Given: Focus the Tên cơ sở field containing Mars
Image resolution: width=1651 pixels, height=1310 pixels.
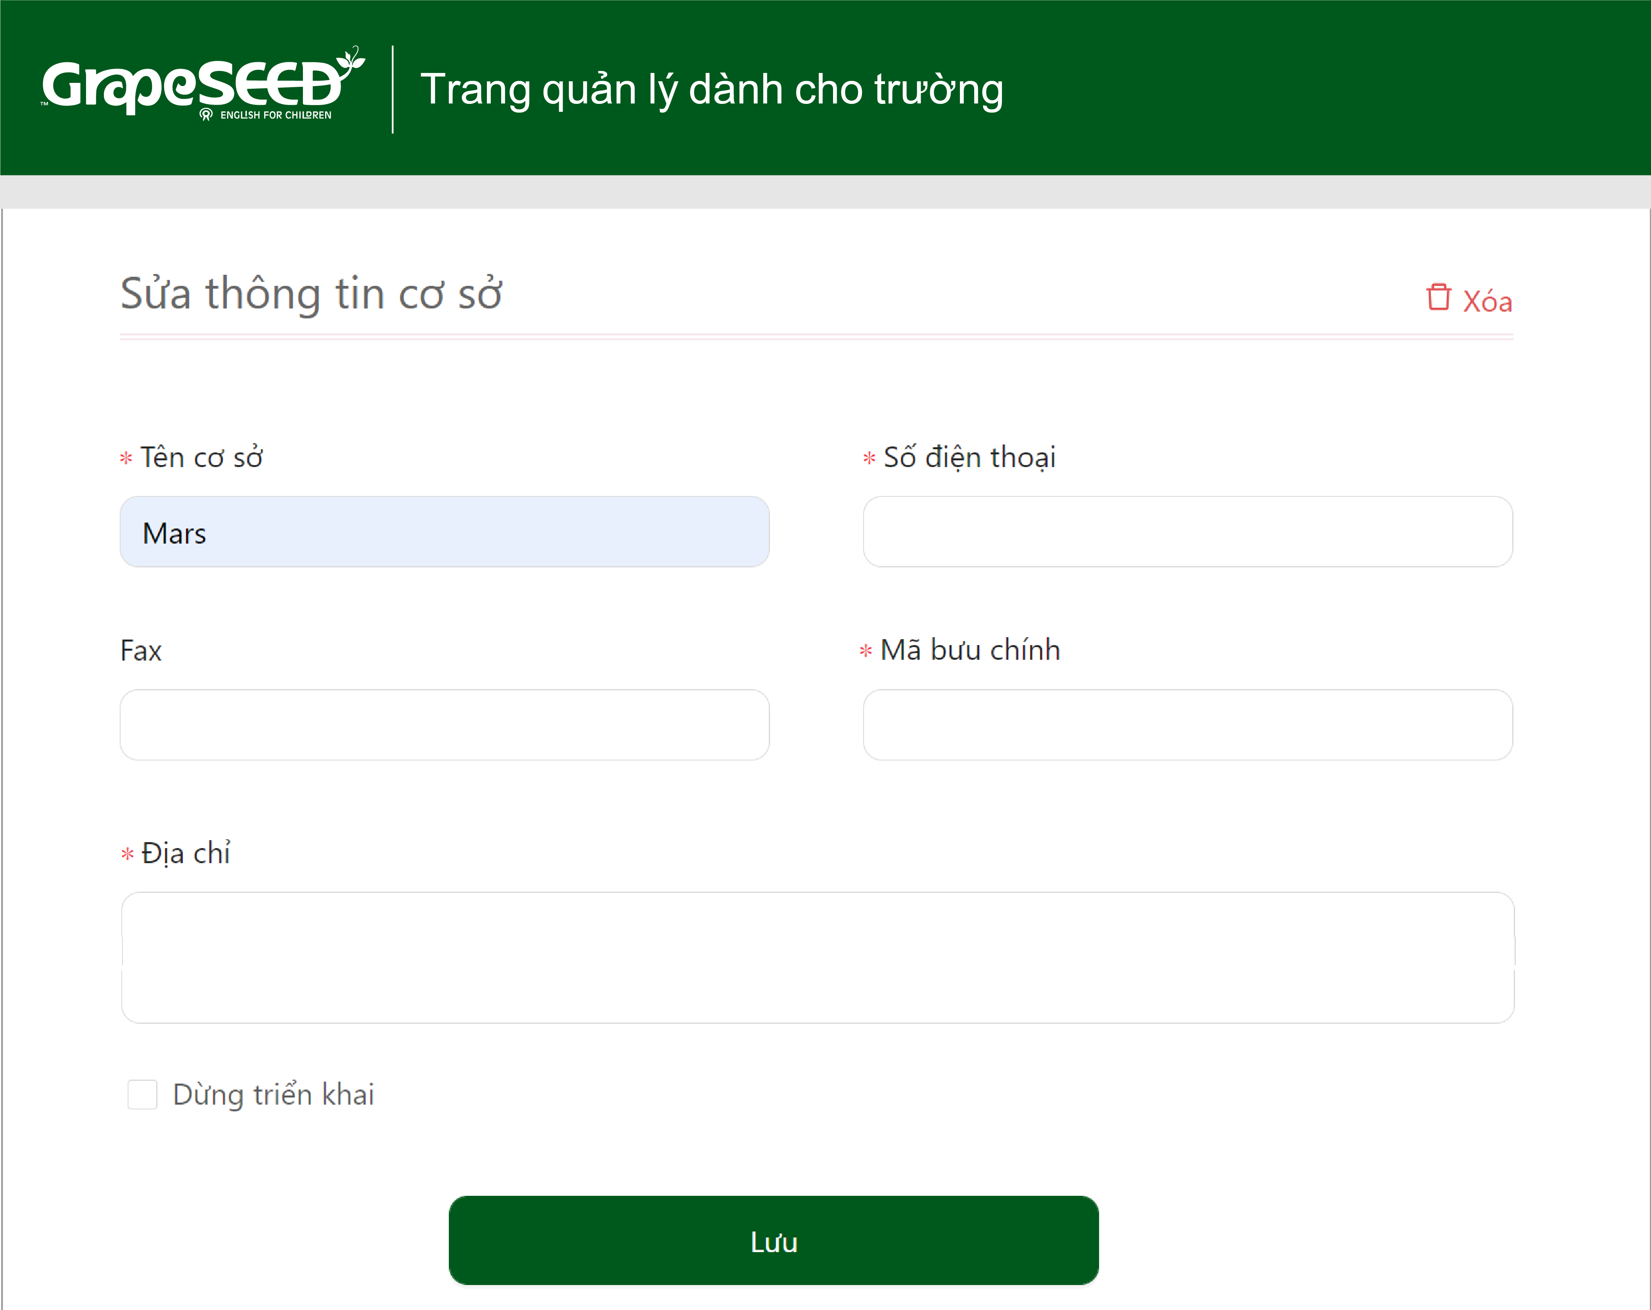Looking at the screenshot, I should 444,532.
